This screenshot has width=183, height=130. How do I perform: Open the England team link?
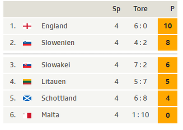[54, 26]
